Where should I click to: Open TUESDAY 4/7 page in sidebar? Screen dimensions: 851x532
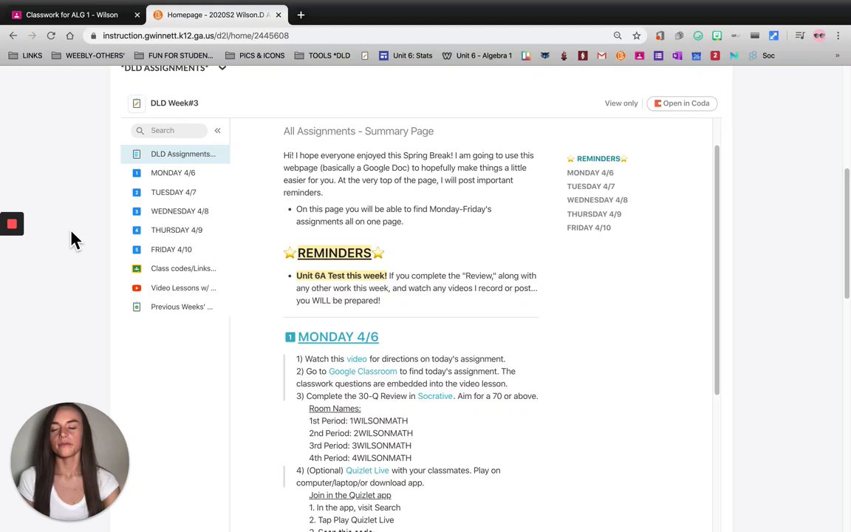(175, 192)
